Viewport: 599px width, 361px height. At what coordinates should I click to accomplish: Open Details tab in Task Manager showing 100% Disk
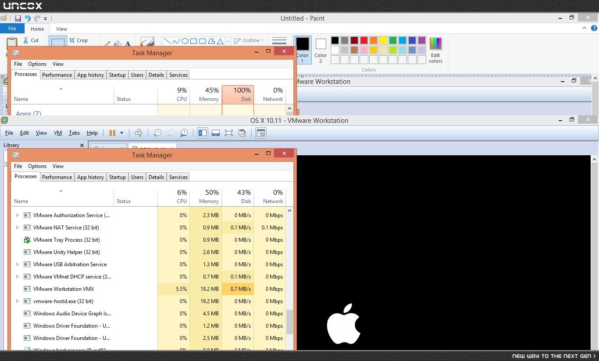click(x=156, y=75)
